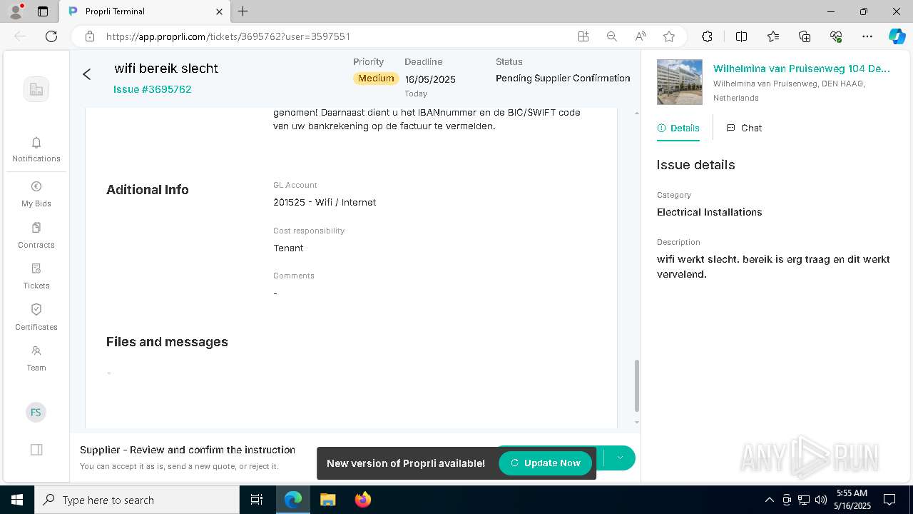Click the browser address bar

[335, 36]
